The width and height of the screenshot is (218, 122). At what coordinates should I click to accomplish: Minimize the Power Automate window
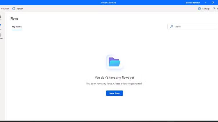(x=205, y=3)
